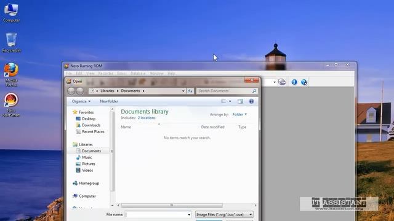Expand the arrow after Libraries in breadcrumb
The width and height of the screenshot is (394, 221).
[x=118, y=91]
